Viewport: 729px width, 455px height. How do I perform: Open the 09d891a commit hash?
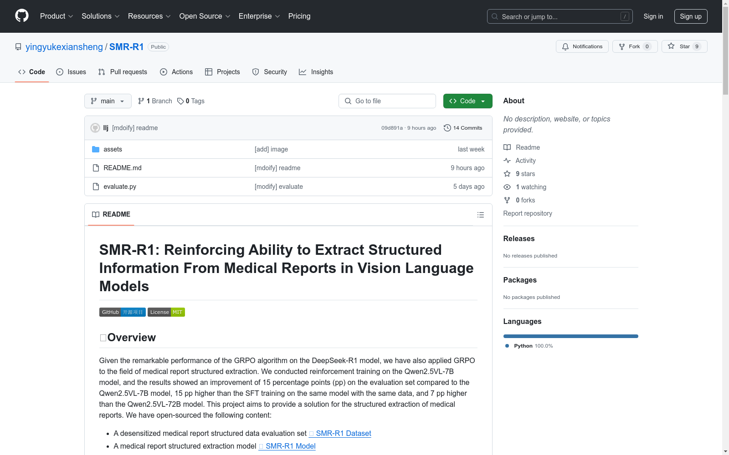tap(392, 128)
